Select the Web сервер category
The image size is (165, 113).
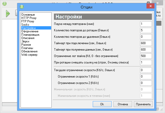(x=29, y=55)
